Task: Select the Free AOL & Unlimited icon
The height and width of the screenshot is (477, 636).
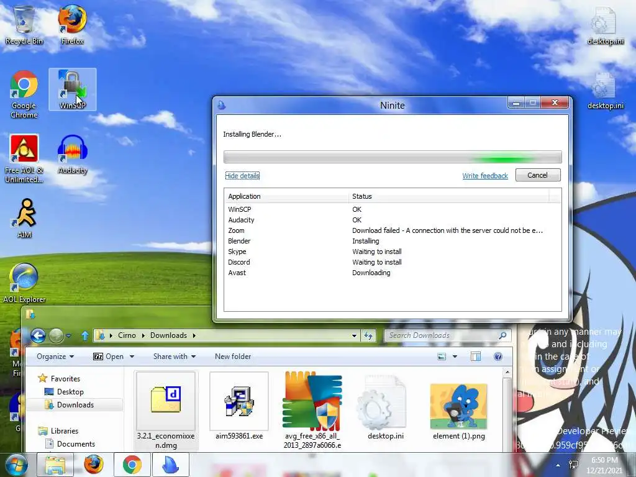Action: [24, 159]
